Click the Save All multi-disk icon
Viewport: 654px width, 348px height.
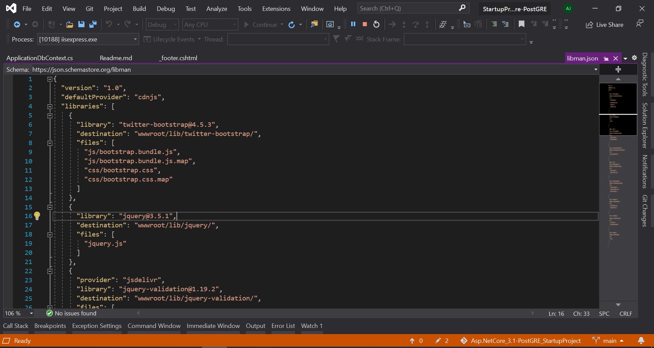(x=93, y=24)
